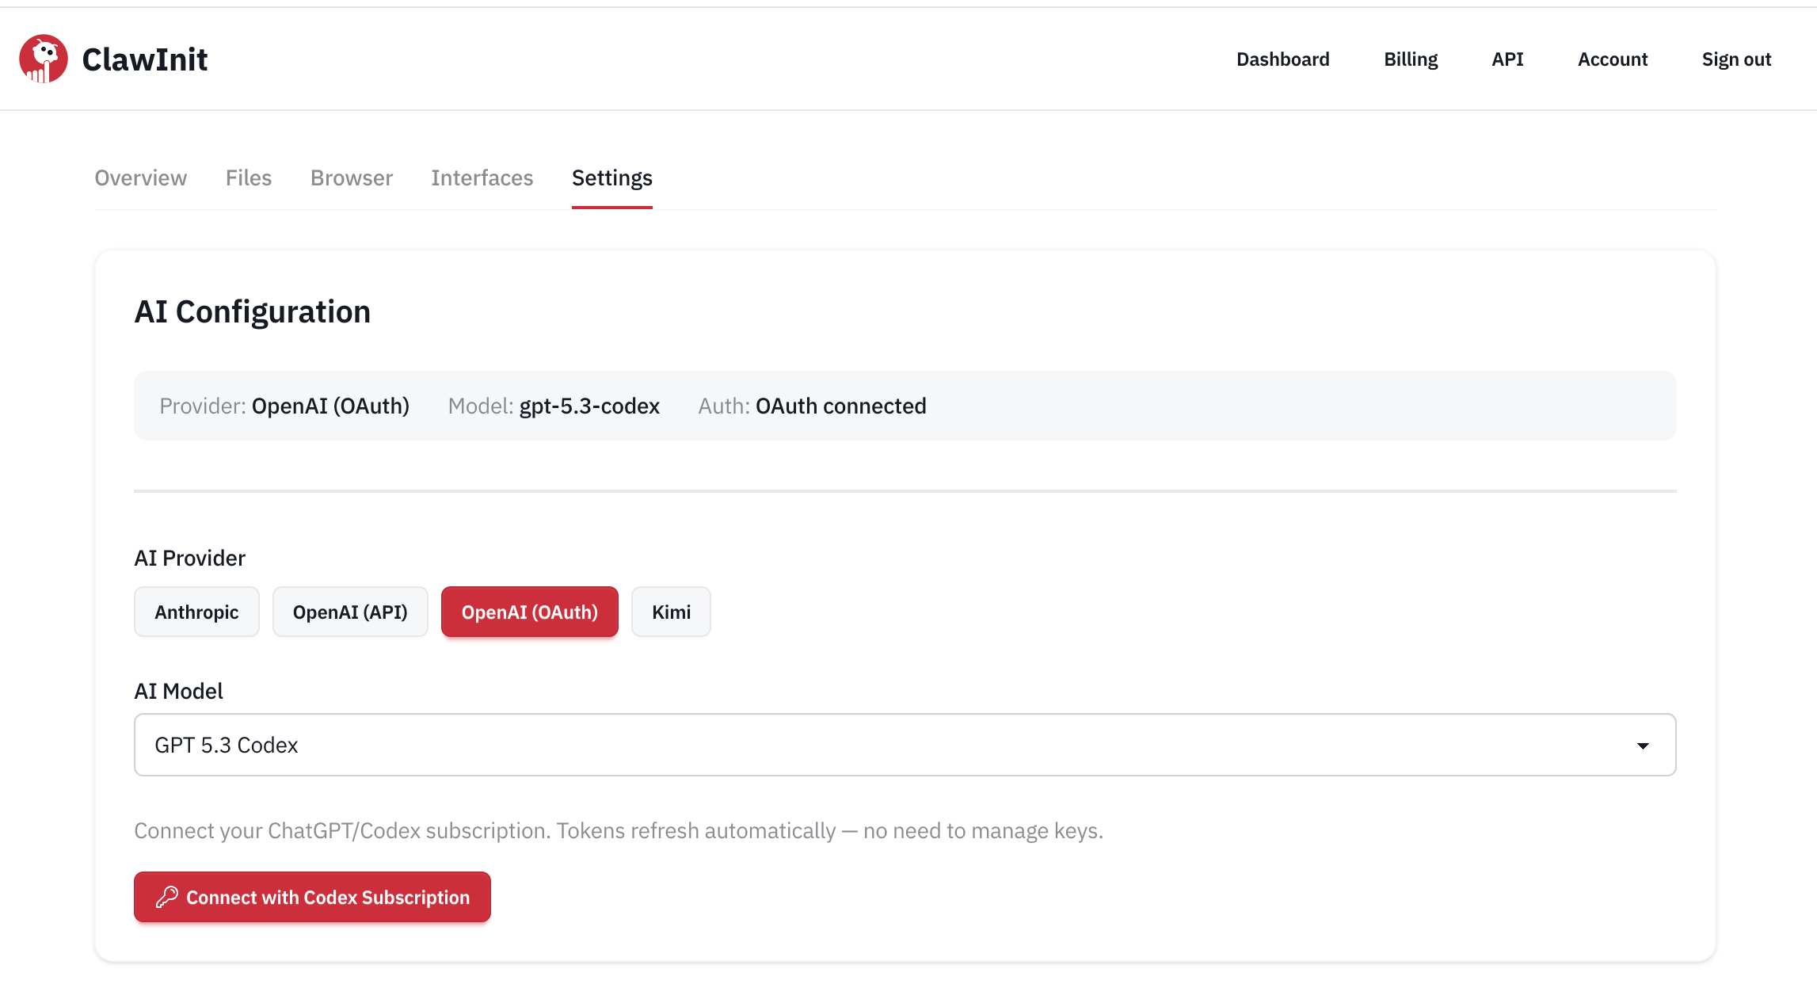
Task: Open the Files tab
Action: click(248, 178)
